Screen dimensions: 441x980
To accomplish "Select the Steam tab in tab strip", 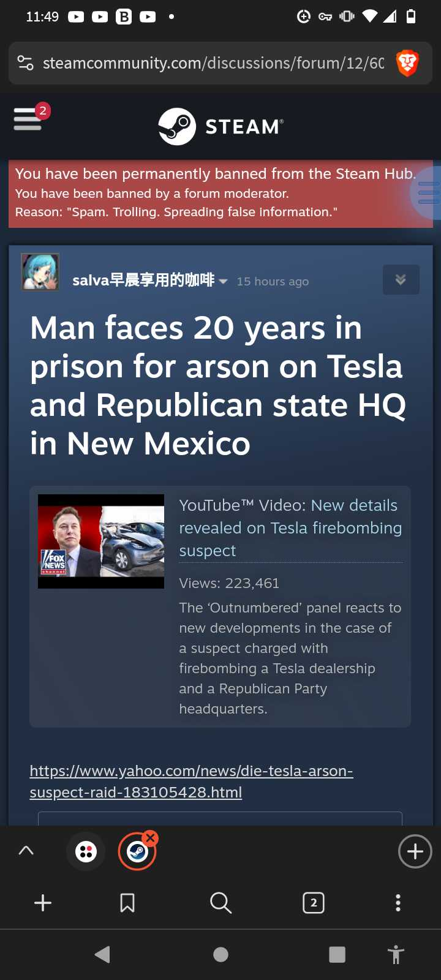I will coord(137,851).
